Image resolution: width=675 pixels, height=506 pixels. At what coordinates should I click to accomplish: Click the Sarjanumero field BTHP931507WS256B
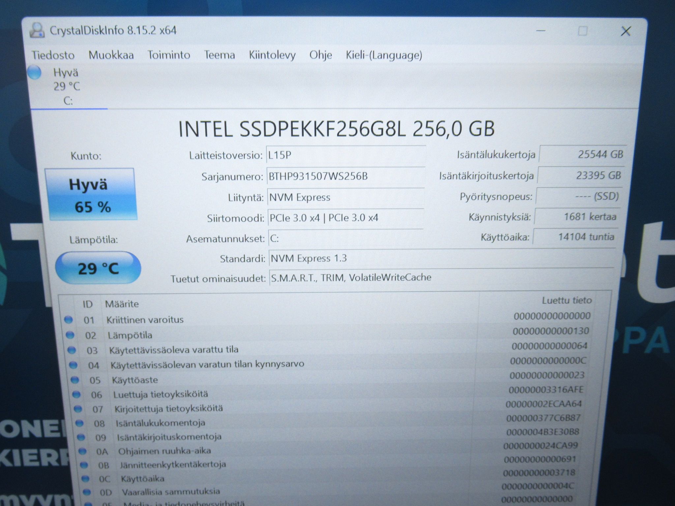(345, 176)
